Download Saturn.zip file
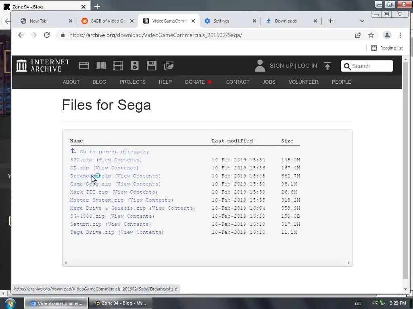The width and height of the screenshot is (413, 309). 86,224
